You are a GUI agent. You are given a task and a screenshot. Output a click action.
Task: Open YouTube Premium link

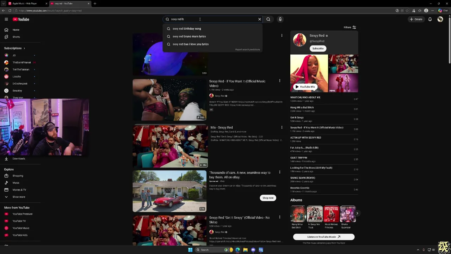click(22, 214)
